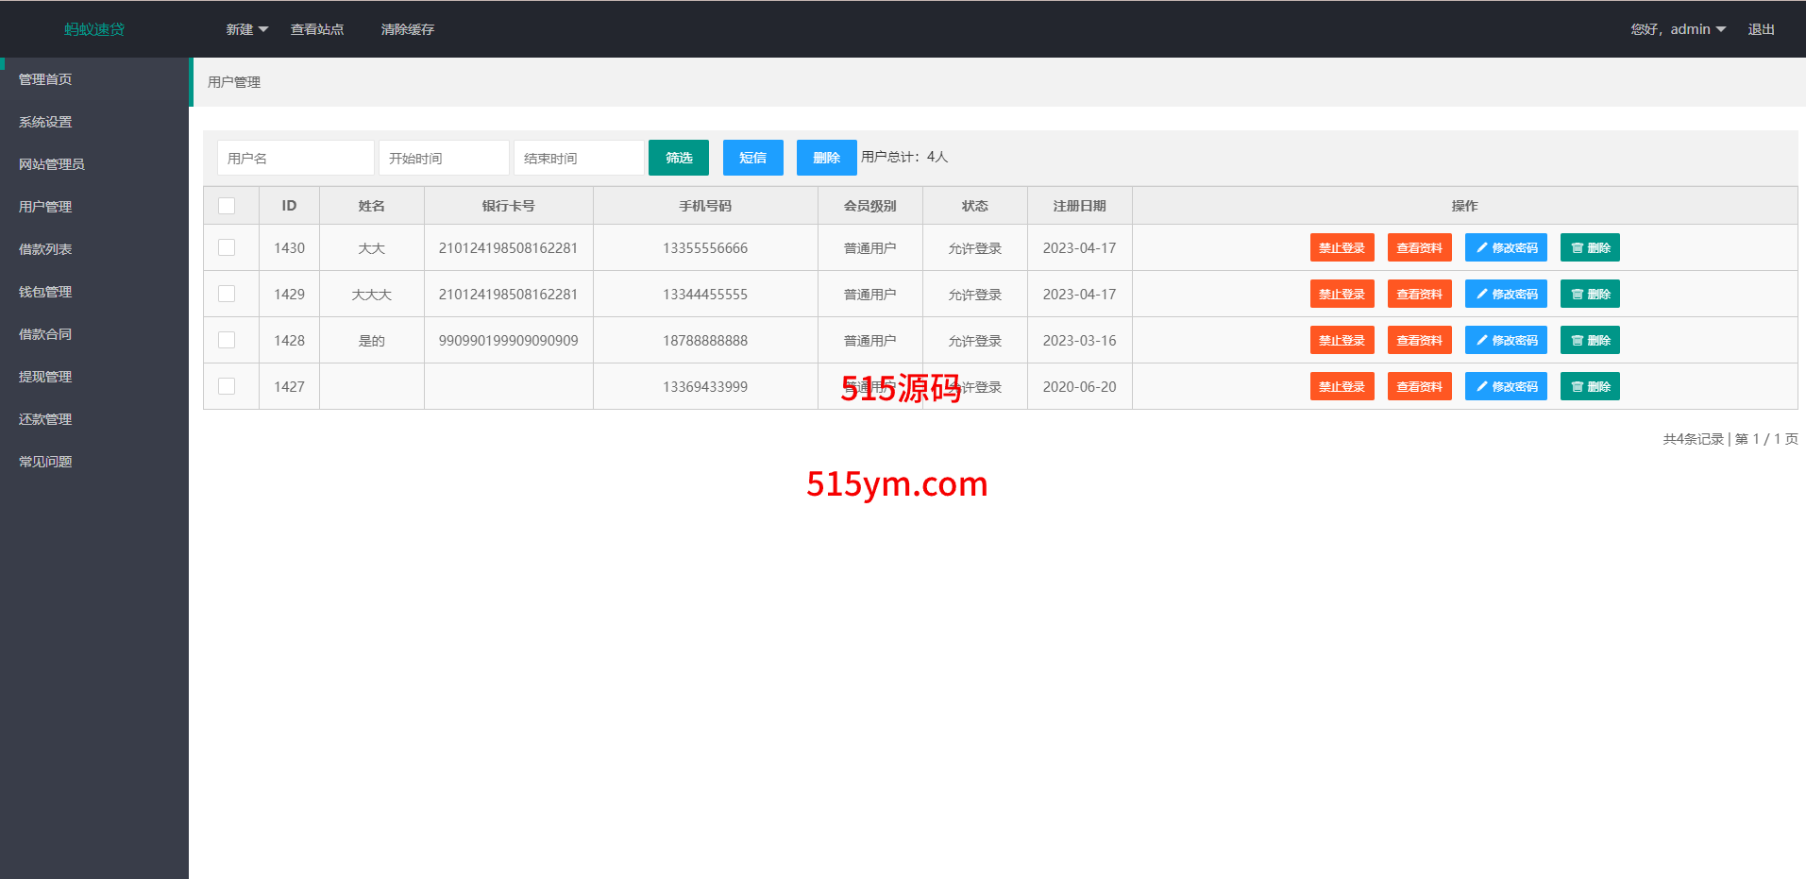The height and width of the screenshot is (879, 1806).
Task: Click trash delete icon in row 1429
Action: point(1578,295)
